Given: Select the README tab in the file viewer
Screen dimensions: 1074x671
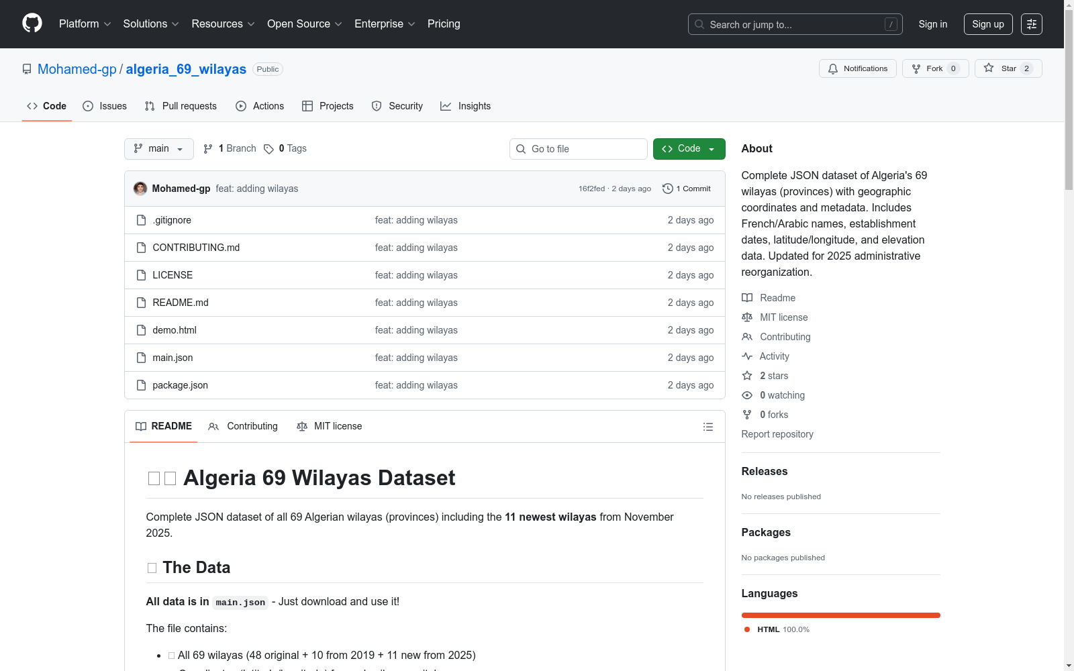Looking at the screenshot, I should coord(164,426).
